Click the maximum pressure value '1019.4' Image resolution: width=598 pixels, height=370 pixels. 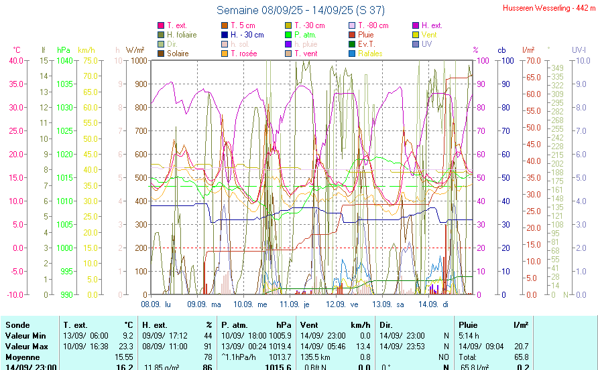click(280, 347)
